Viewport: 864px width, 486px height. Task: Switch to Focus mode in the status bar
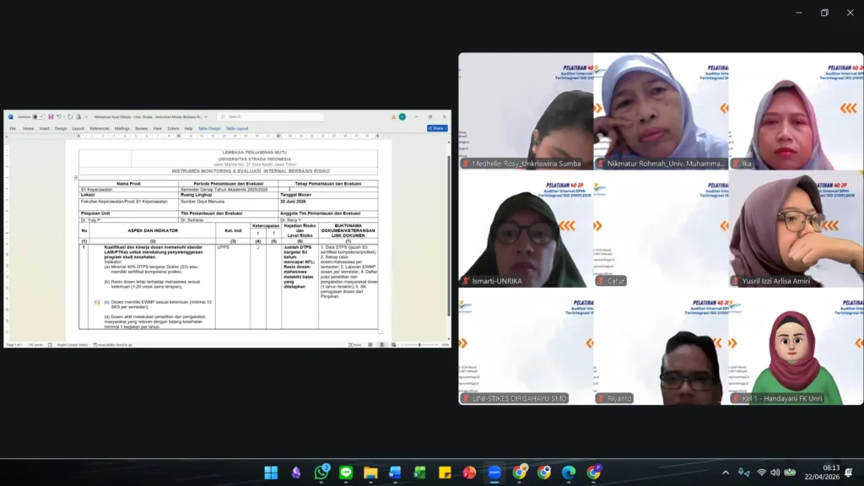(x=356, y=344)
